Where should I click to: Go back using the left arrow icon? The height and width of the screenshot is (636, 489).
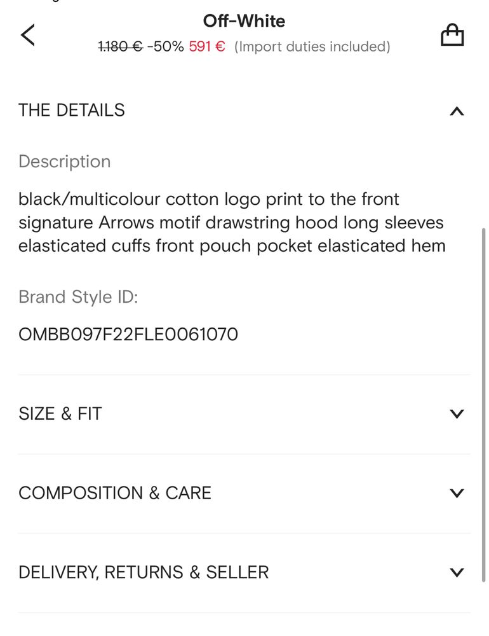coord(27,35)
